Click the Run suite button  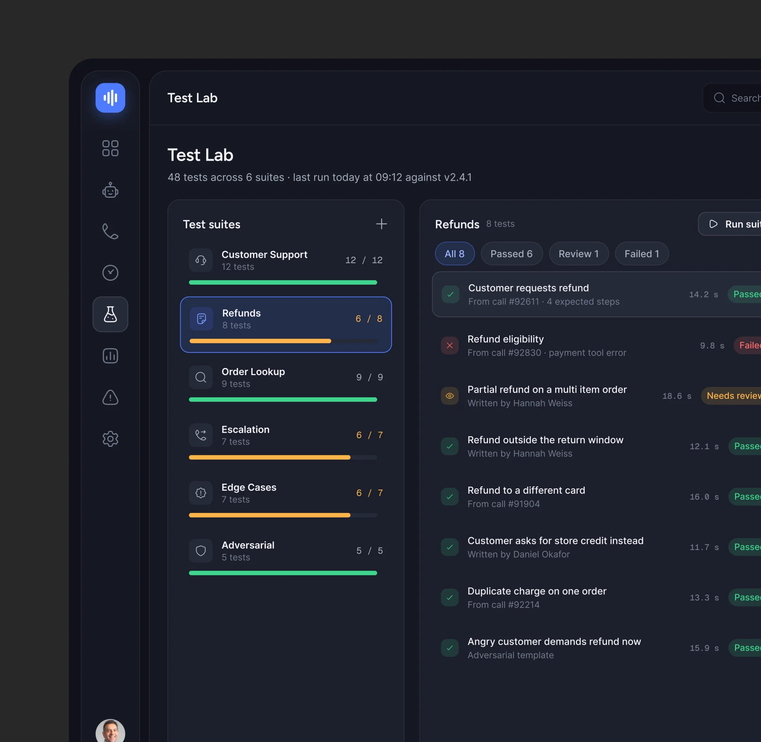point(730,224)
